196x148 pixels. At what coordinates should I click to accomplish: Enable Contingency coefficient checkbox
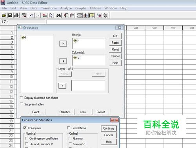pos(26,138)
